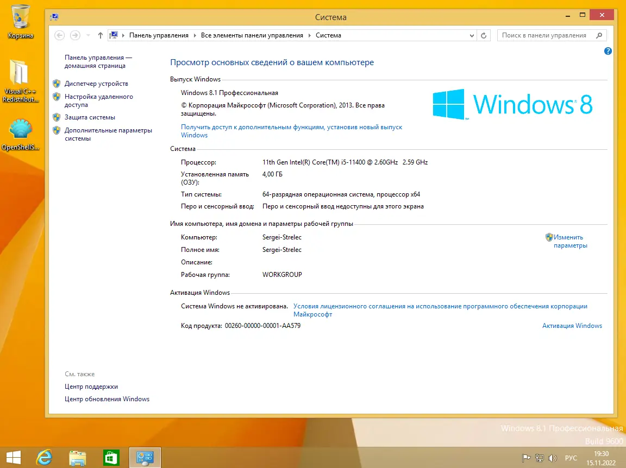Switch the РУС input language indicator
Screen dimensions: 626x468
pos(571,458)
